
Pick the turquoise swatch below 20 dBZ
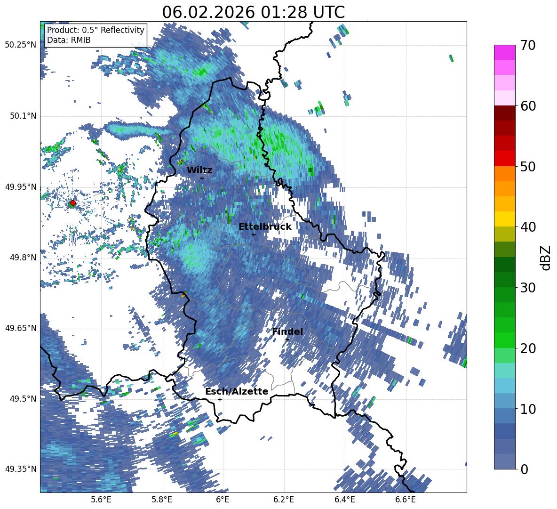pyautogui.click(x=504, y=371)
